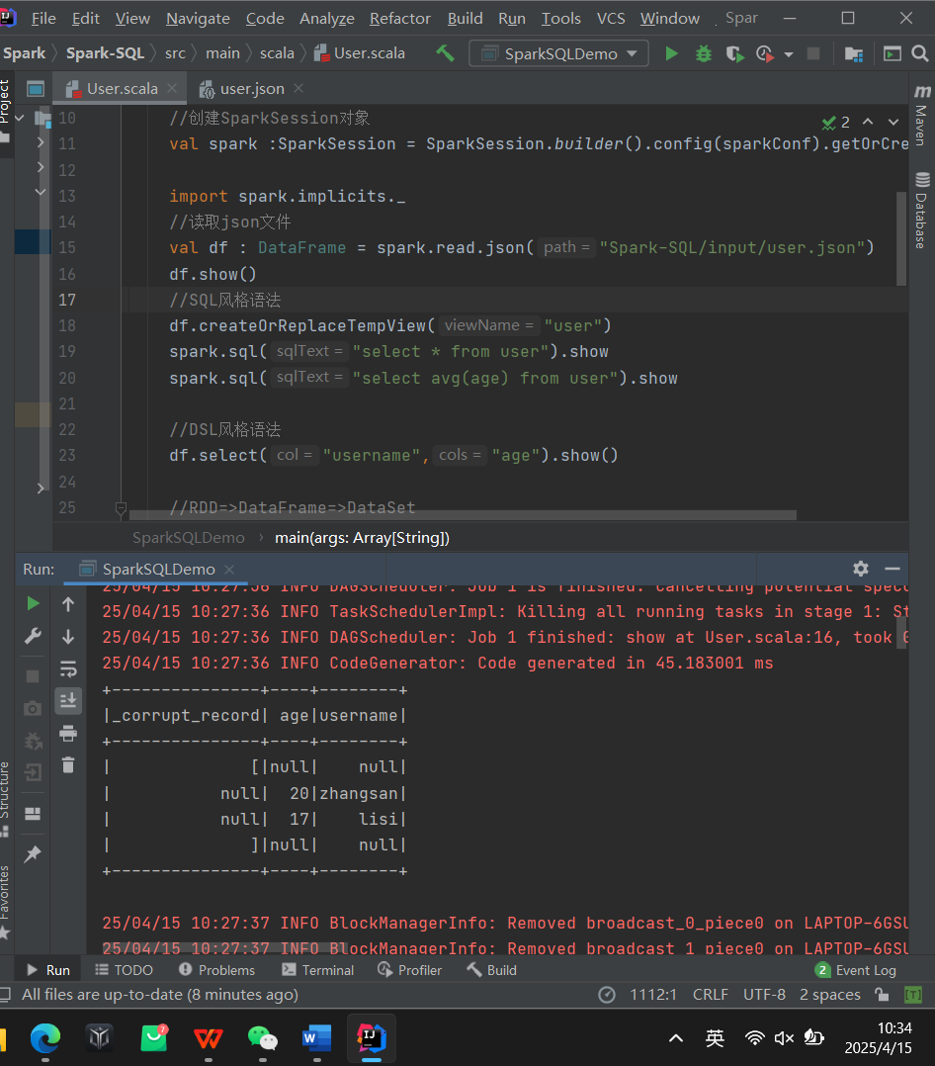Hide Run panel with minimize dash
This screenshot has width=935, height=1066.
892,569
